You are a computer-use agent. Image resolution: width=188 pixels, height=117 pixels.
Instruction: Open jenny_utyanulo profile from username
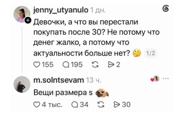[61, 10]
